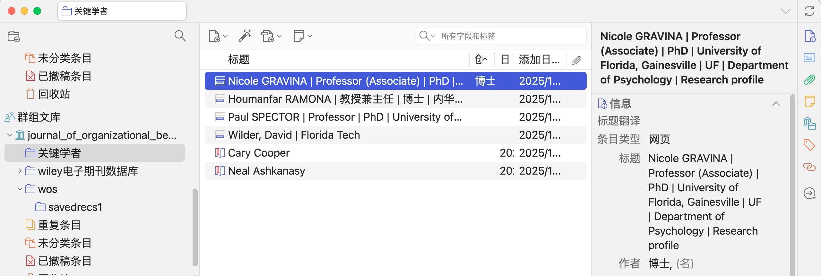The image size is (821, 276).
Task: Sort by the 标题 column header
Action: [238, 60]
